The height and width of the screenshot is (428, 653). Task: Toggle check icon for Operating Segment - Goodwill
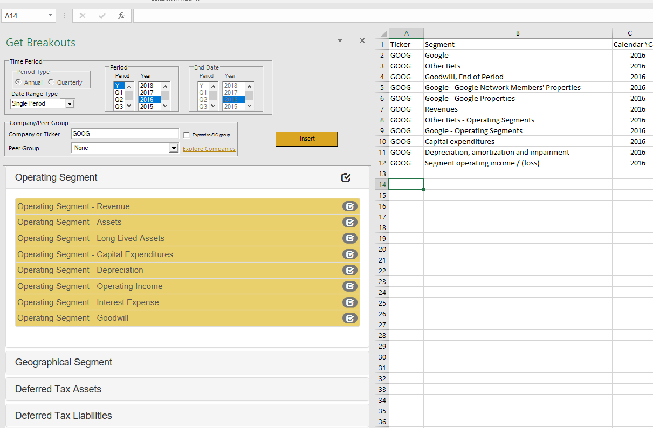point(350,318)
